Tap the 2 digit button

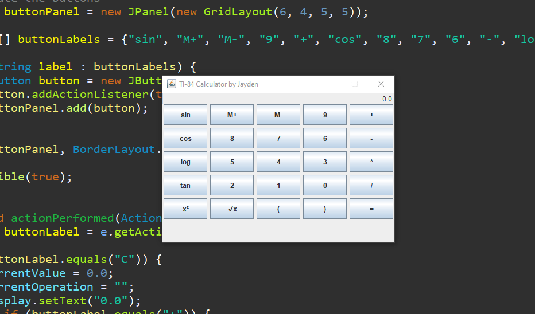pyautogui.click(x=232, y=185)
